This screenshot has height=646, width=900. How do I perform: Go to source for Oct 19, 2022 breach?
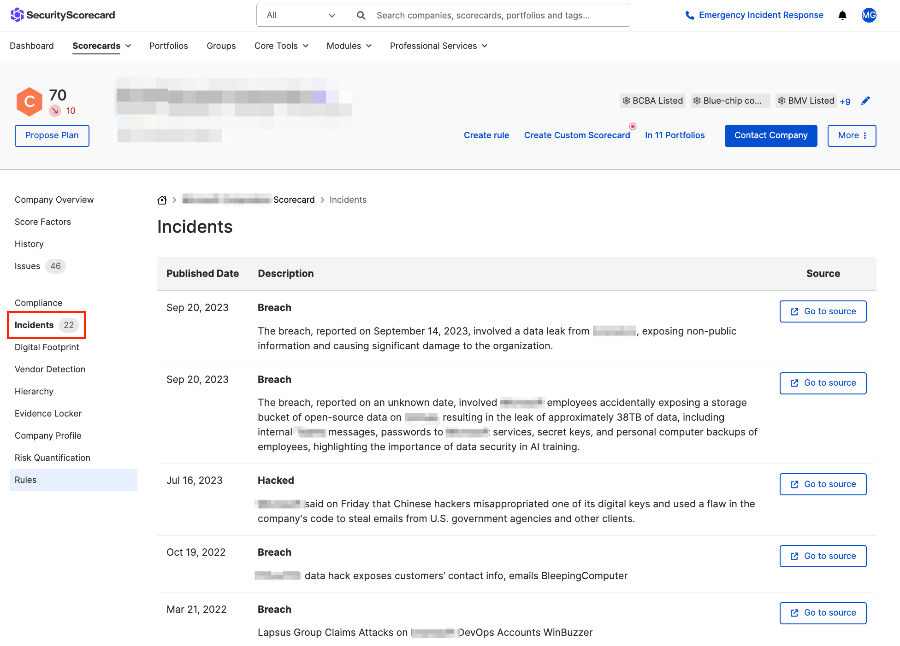(x=823, y=556)
